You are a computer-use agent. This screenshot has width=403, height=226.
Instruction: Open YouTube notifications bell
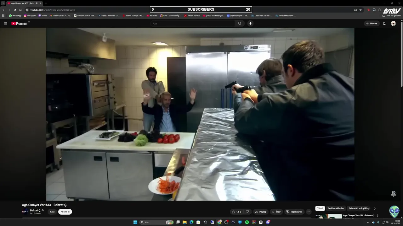(x=384, y=24)
